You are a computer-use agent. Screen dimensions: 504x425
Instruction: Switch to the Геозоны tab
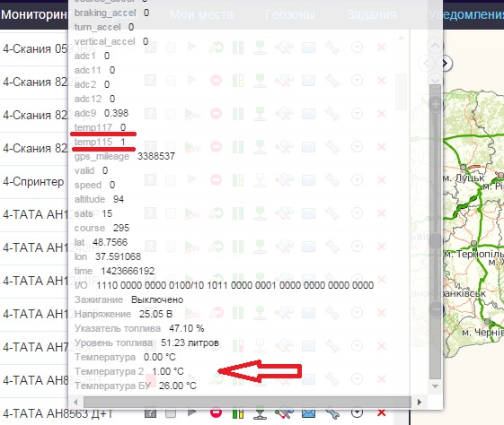(x=289, y=14)
